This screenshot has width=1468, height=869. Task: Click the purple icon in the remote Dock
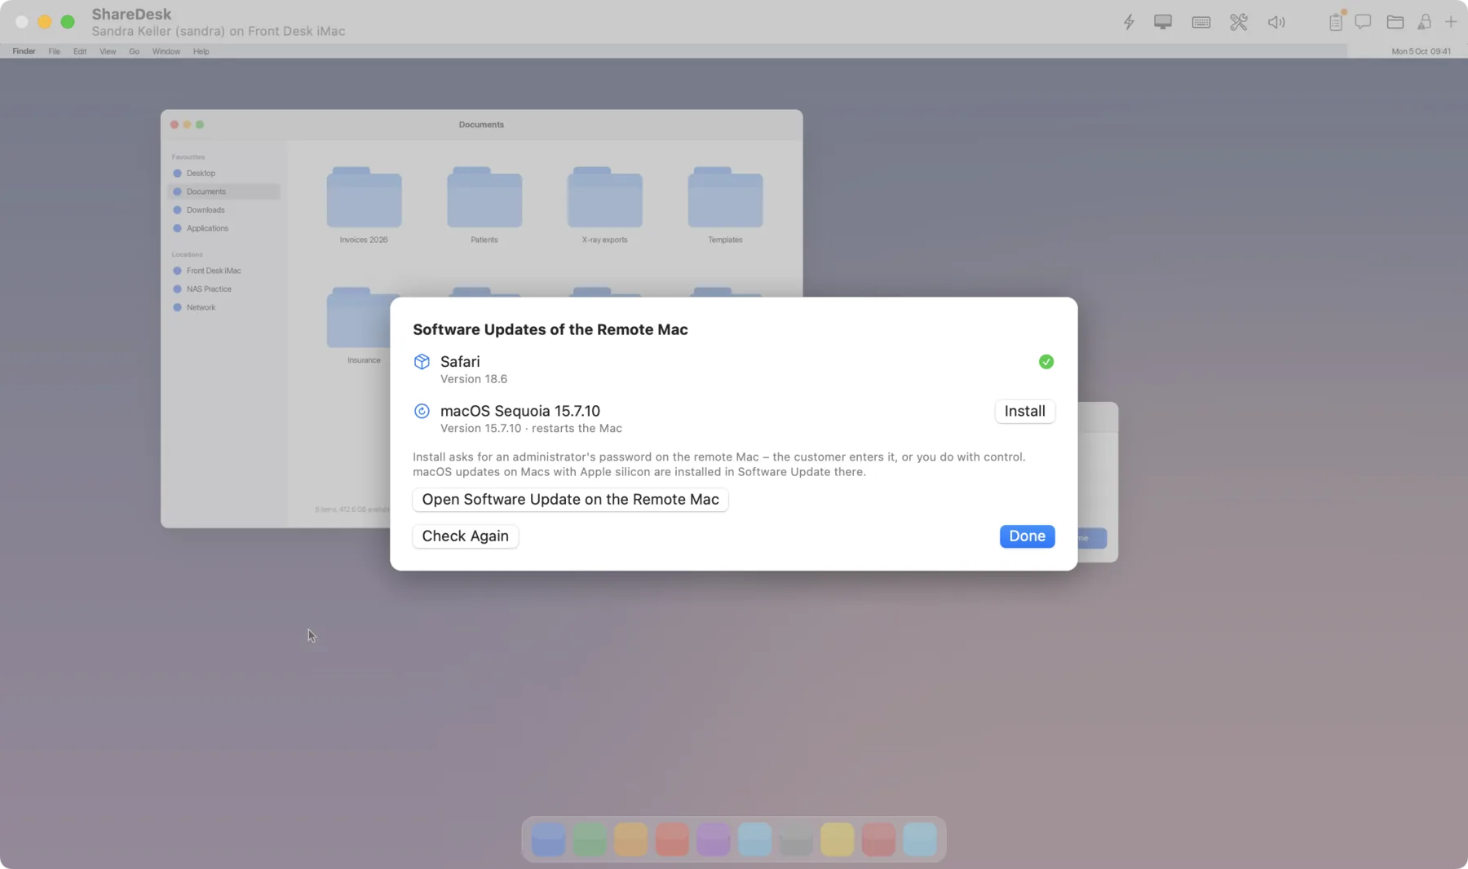(713, 840)
